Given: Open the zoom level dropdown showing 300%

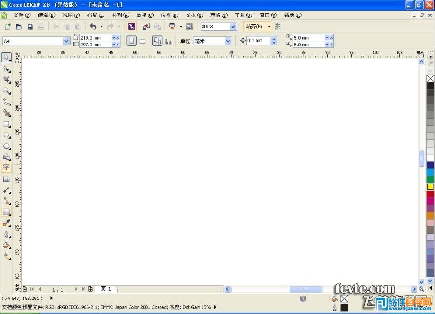Looking at the screenshot, I should pyautogui.click(x=233, y=26).
